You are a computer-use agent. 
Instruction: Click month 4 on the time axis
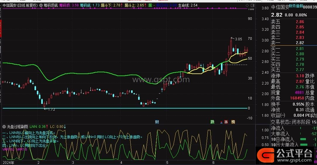coord(121,163)
